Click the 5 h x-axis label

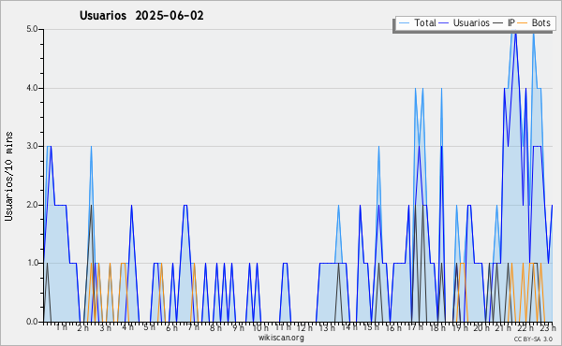(x=150, y=327)
